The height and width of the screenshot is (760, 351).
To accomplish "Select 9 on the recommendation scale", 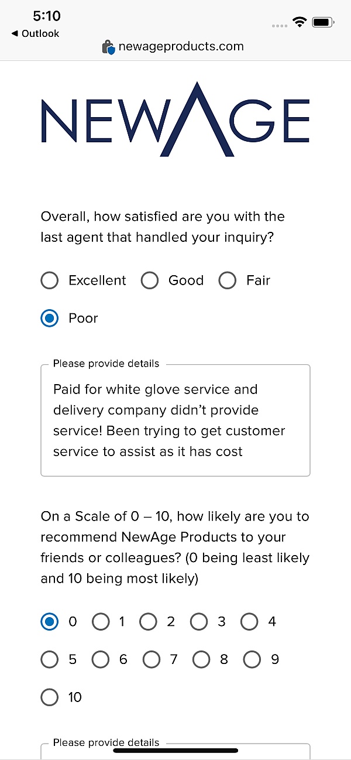I will pyautogui.click(x=252, y=660).
